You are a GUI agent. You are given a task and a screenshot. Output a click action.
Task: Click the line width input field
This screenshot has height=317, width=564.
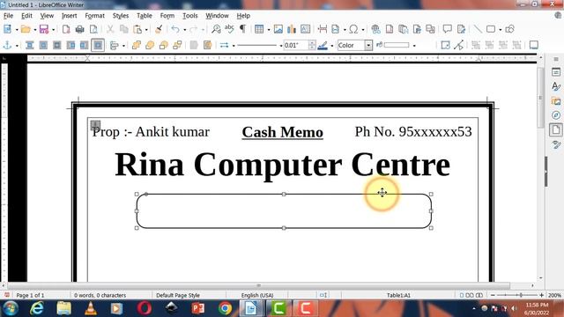point(296,45)
